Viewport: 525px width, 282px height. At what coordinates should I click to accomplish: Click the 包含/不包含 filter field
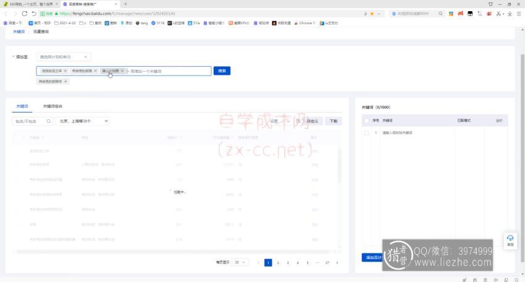tap(33, 121)
